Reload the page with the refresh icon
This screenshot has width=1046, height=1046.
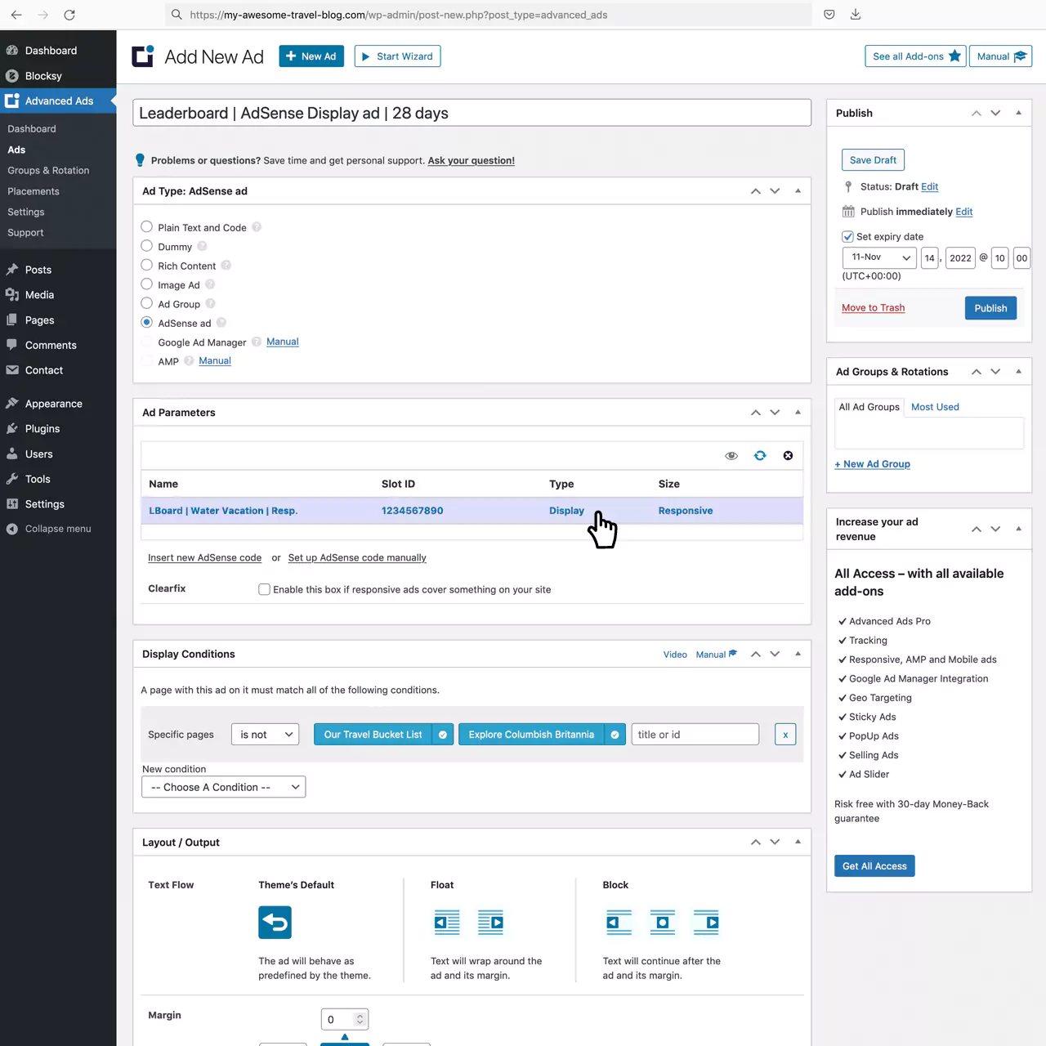(69, 15)
